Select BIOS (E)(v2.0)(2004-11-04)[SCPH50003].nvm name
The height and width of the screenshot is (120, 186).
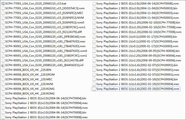coord(137,18)
